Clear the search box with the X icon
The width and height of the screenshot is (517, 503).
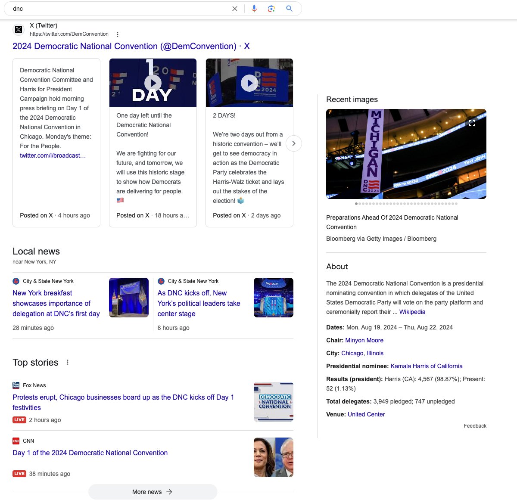235,9
